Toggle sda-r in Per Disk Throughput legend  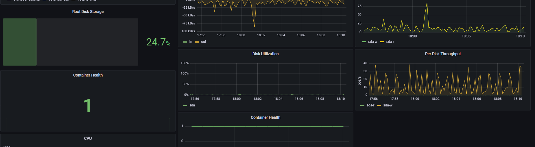tap(370, 105)
